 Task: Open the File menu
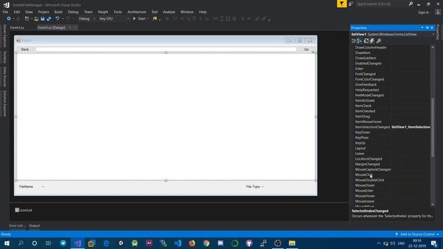tap(6, 12)
